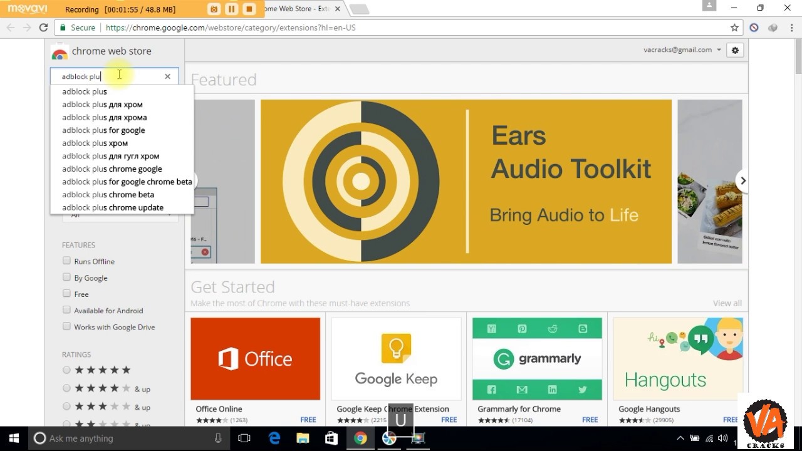The image size is (802, 451).
Task: Enable Runs Offline filter
Action: (x=66, y=261)
